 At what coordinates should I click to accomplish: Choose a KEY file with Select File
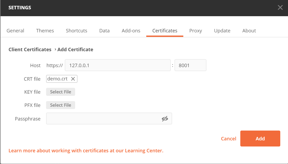[61, 92]
